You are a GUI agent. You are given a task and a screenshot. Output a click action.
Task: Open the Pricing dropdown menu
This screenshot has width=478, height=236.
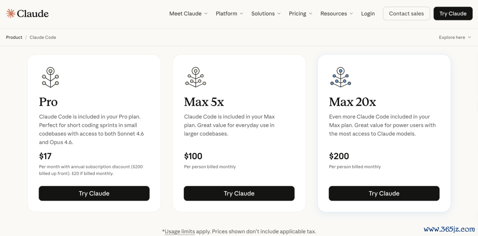pos(301,13)
